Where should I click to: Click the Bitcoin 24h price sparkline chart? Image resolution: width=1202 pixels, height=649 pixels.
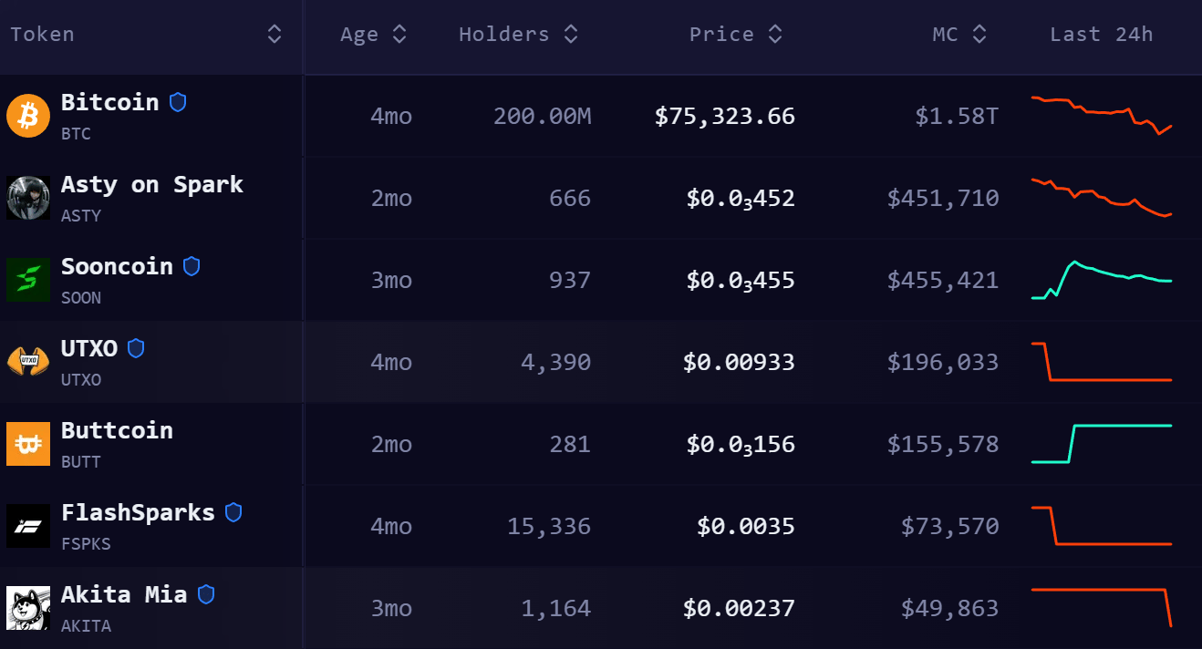1101,115
